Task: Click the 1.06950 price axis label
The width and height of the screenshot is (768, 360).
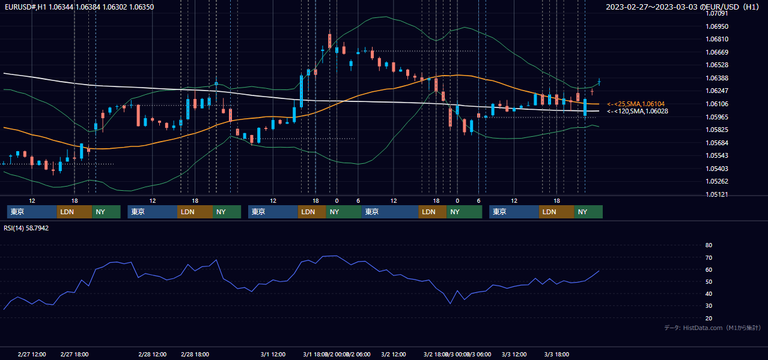Action: [717, 26]
